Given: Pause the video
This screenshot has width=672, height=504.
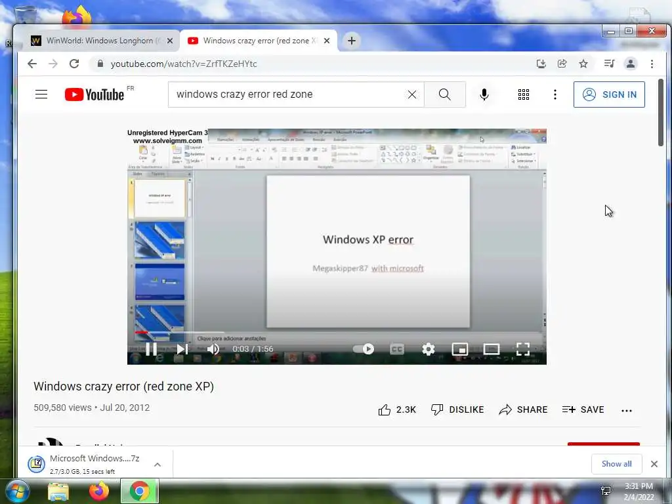Looking at the screenshot, I should [x=152, y=349].
